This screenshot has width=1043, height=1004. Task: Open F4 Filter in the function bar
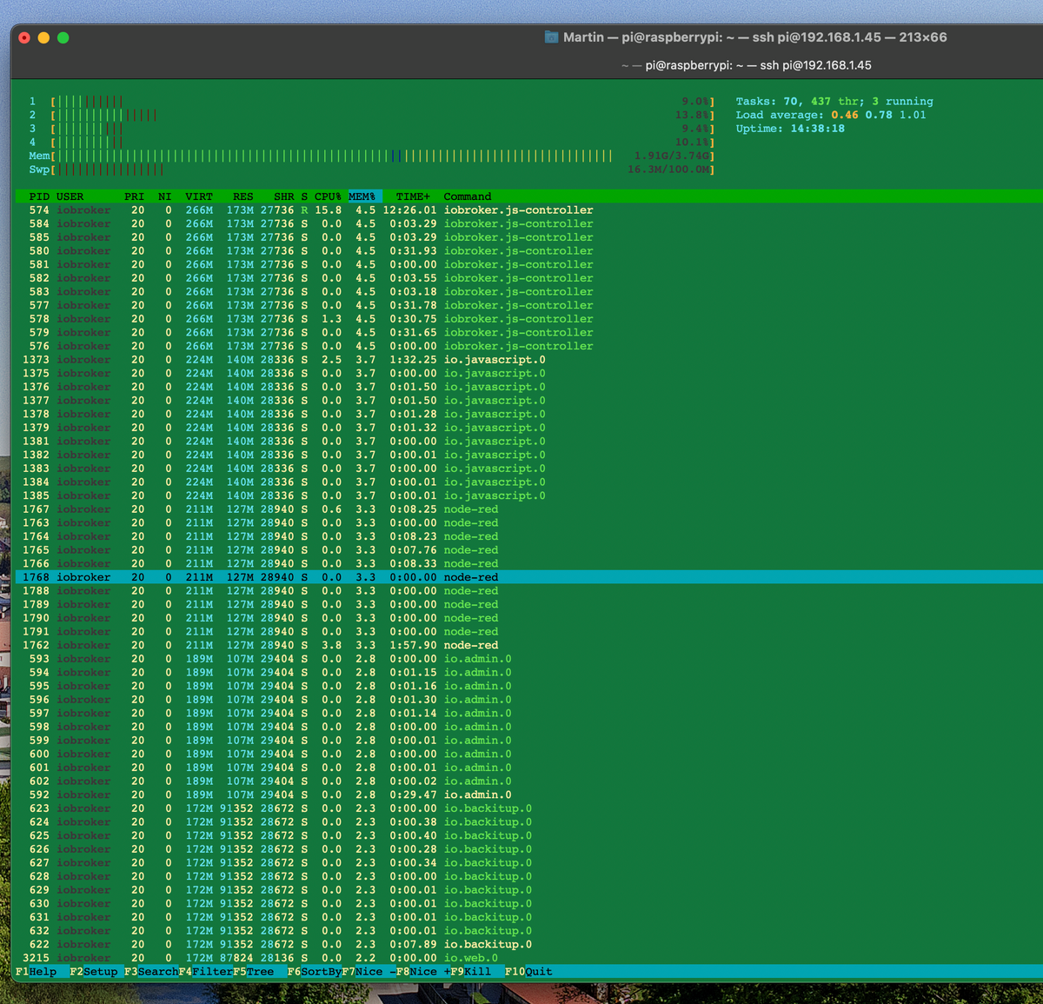[x=205, y=972]
